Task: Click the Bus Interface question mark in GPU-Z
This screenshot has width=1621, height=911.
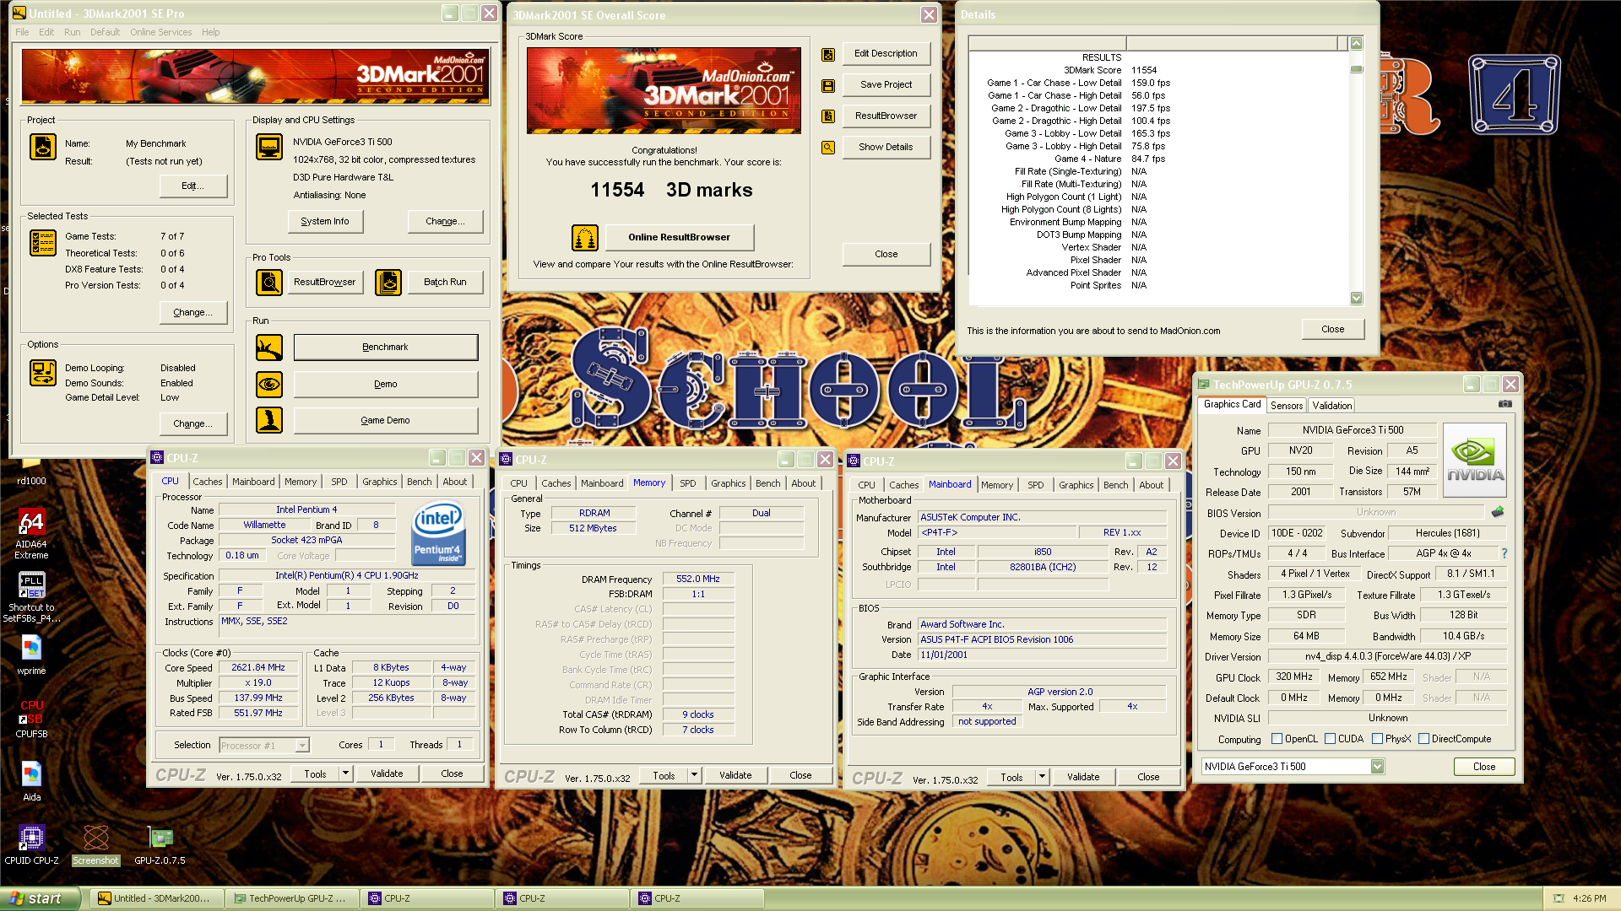Action: click(x=1504, y=553)
